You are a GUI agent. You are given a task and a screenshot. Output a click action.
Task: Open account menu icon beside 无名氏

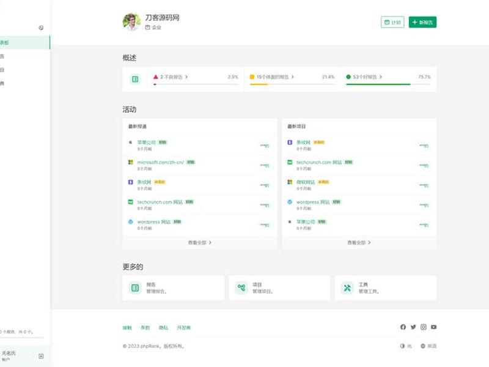[41, 356]
